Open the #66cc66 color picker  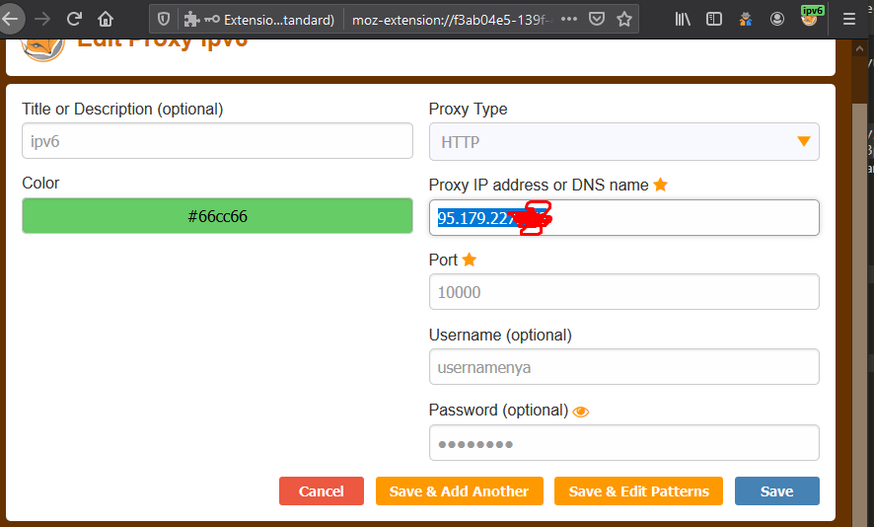click(217, 216)
